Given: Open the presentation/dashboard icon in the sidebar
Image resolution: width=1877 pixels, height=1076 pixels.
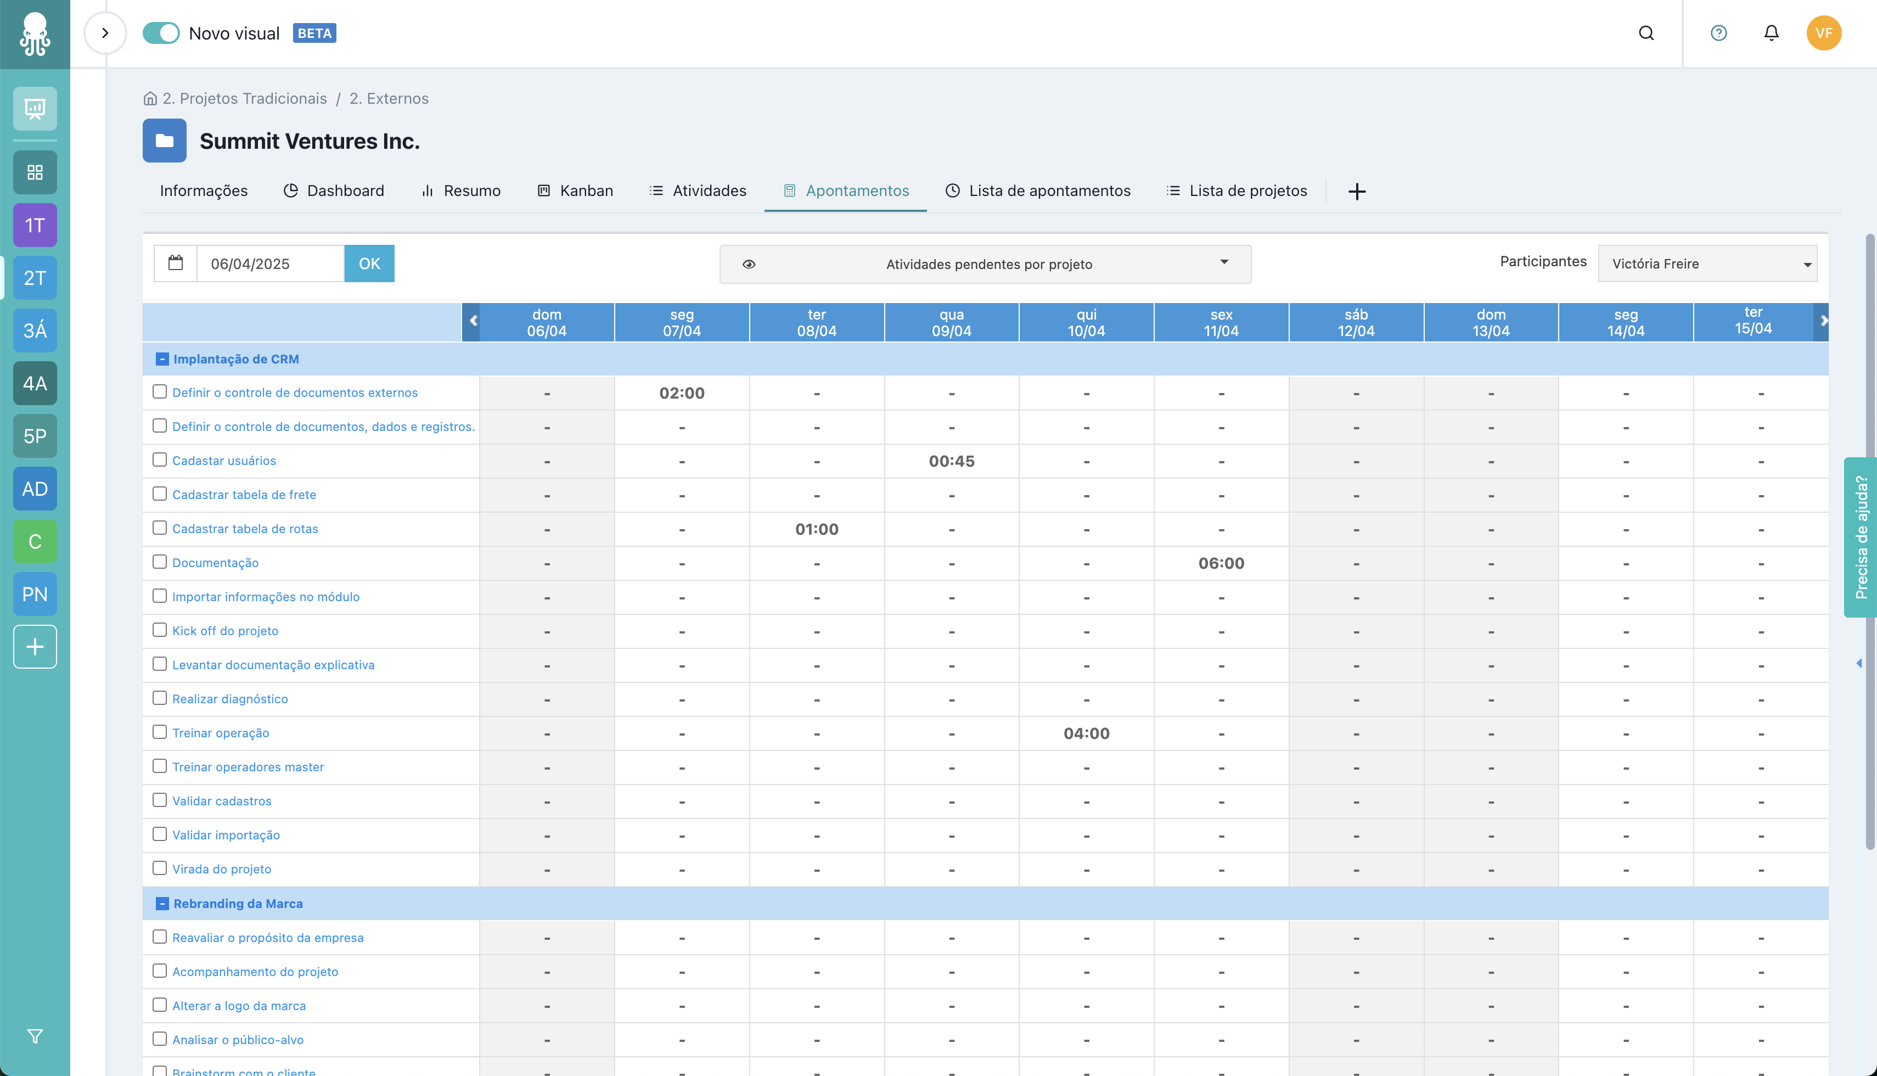Looking at the screenshot, I should 34,109.
